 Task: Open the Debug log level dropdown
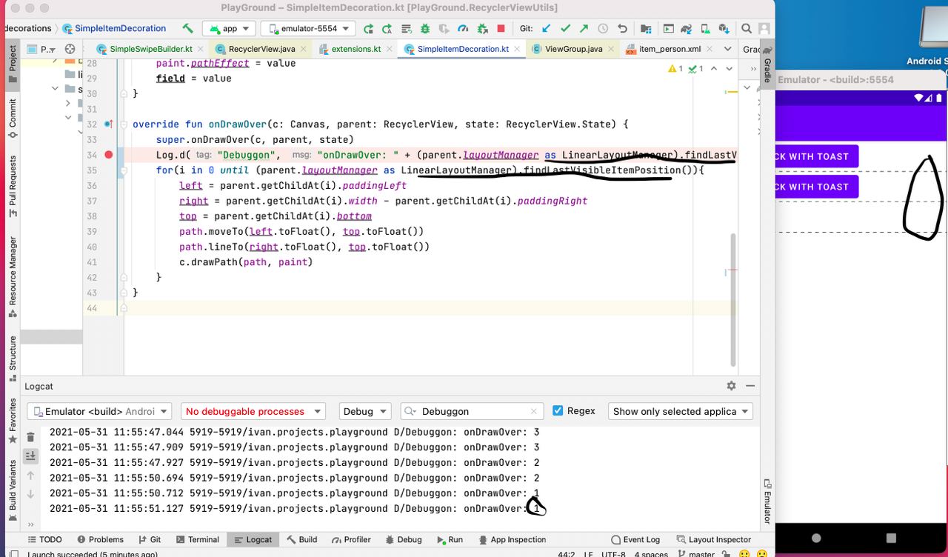click(x=364, y=411)
